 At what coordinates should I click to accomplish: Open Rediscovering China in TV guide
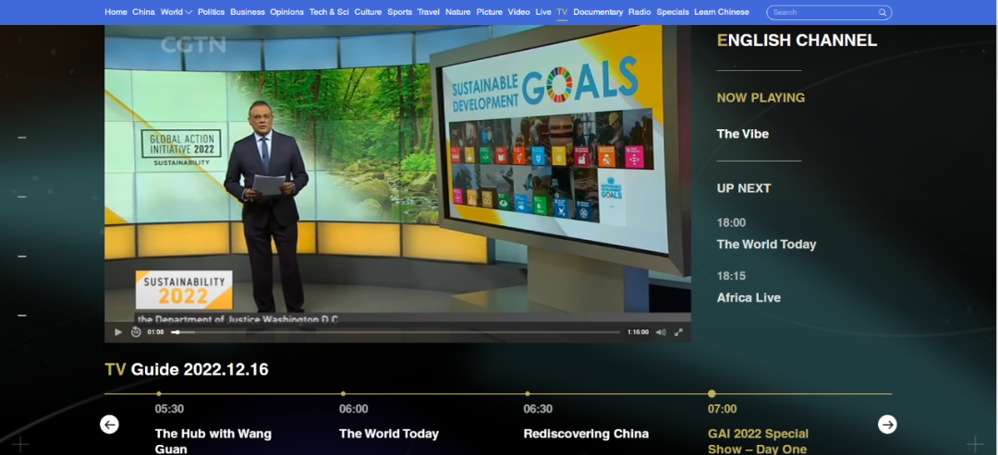point(586,434)
